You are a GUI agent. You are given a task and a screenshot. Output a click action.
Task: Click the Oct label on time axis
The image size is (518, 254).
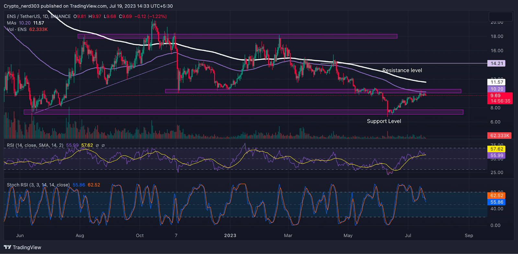(140, 236)
